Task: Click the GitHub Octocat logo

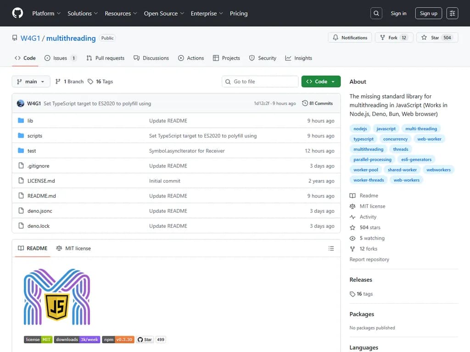Action: coord(17,13)
